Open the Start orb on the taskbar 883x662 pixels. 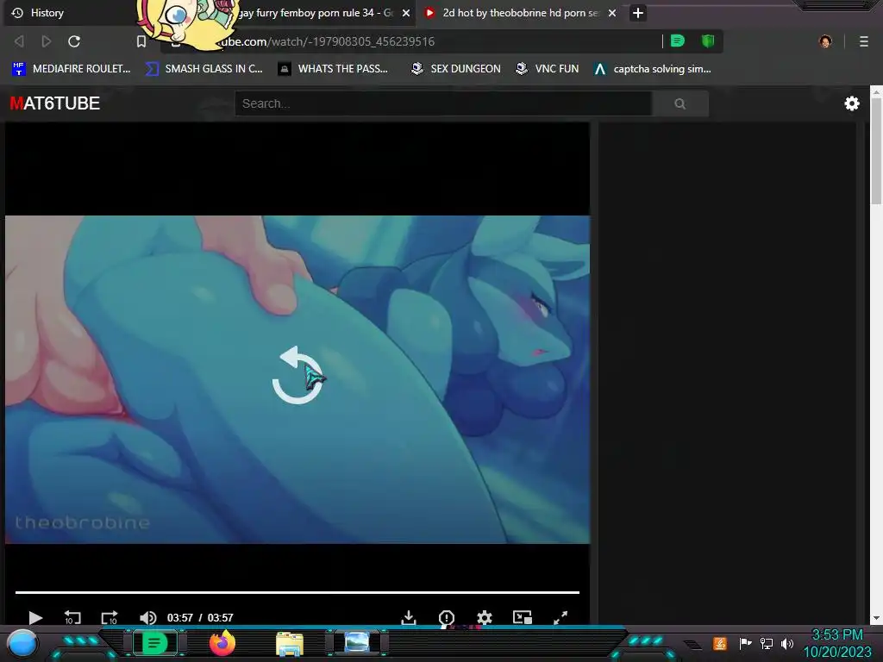(22, 643)
